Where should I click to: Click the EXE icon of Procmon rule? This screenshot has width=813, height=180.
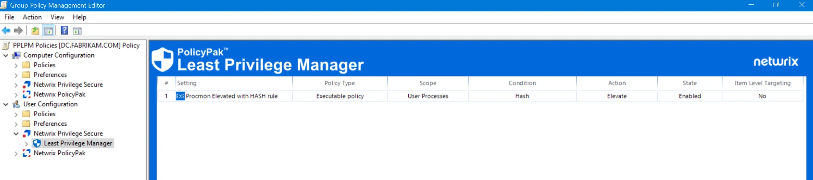pos(180,96)
